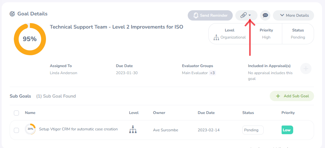
Task: Click the +3 evaluator groups badge
Action: [x=212, y=73]
